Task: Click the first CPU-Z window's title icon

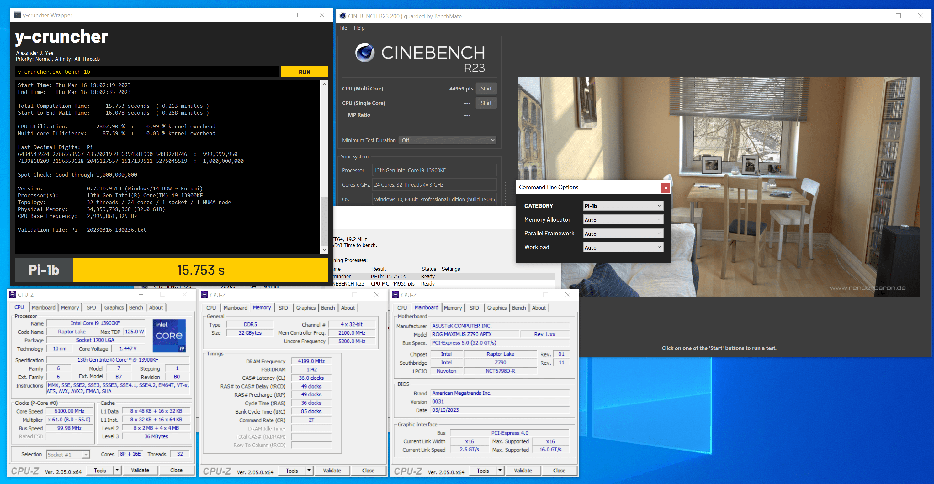Action: point(13,294)
